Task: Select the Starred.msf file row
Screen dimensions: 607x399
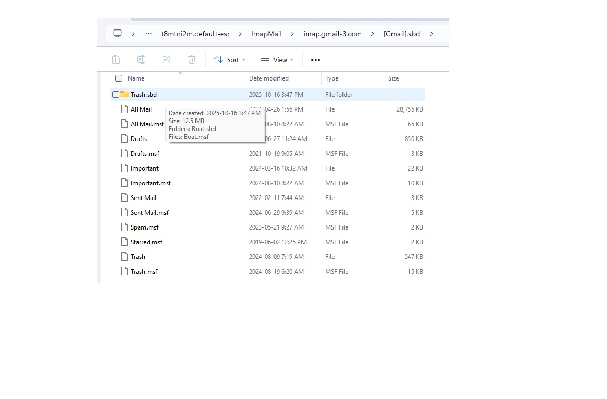Action: click(146, 242)
